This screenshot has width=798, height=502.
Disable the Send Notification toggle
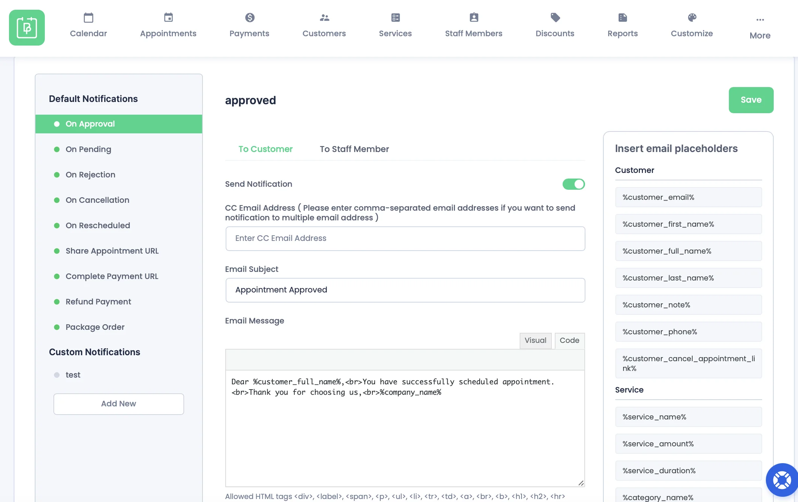573,184
